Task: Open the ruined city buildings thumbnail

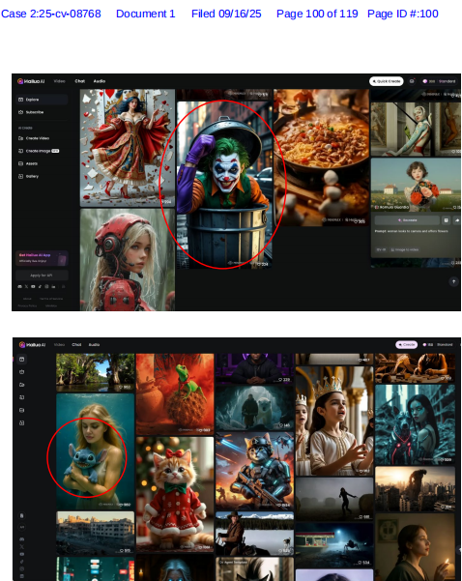Action: (96, 534)
